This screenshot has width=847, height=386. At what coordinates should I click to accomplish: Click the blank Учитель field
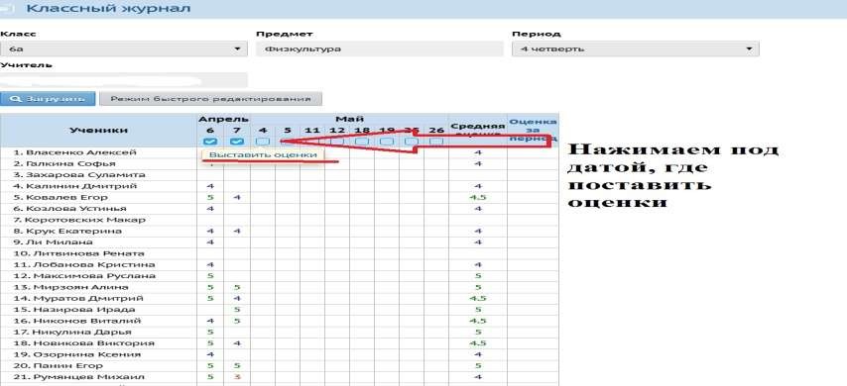(x=124, y=80)
